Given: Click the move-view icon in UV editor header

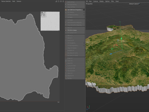Looking at the screenshot, I should click(61, 1).
